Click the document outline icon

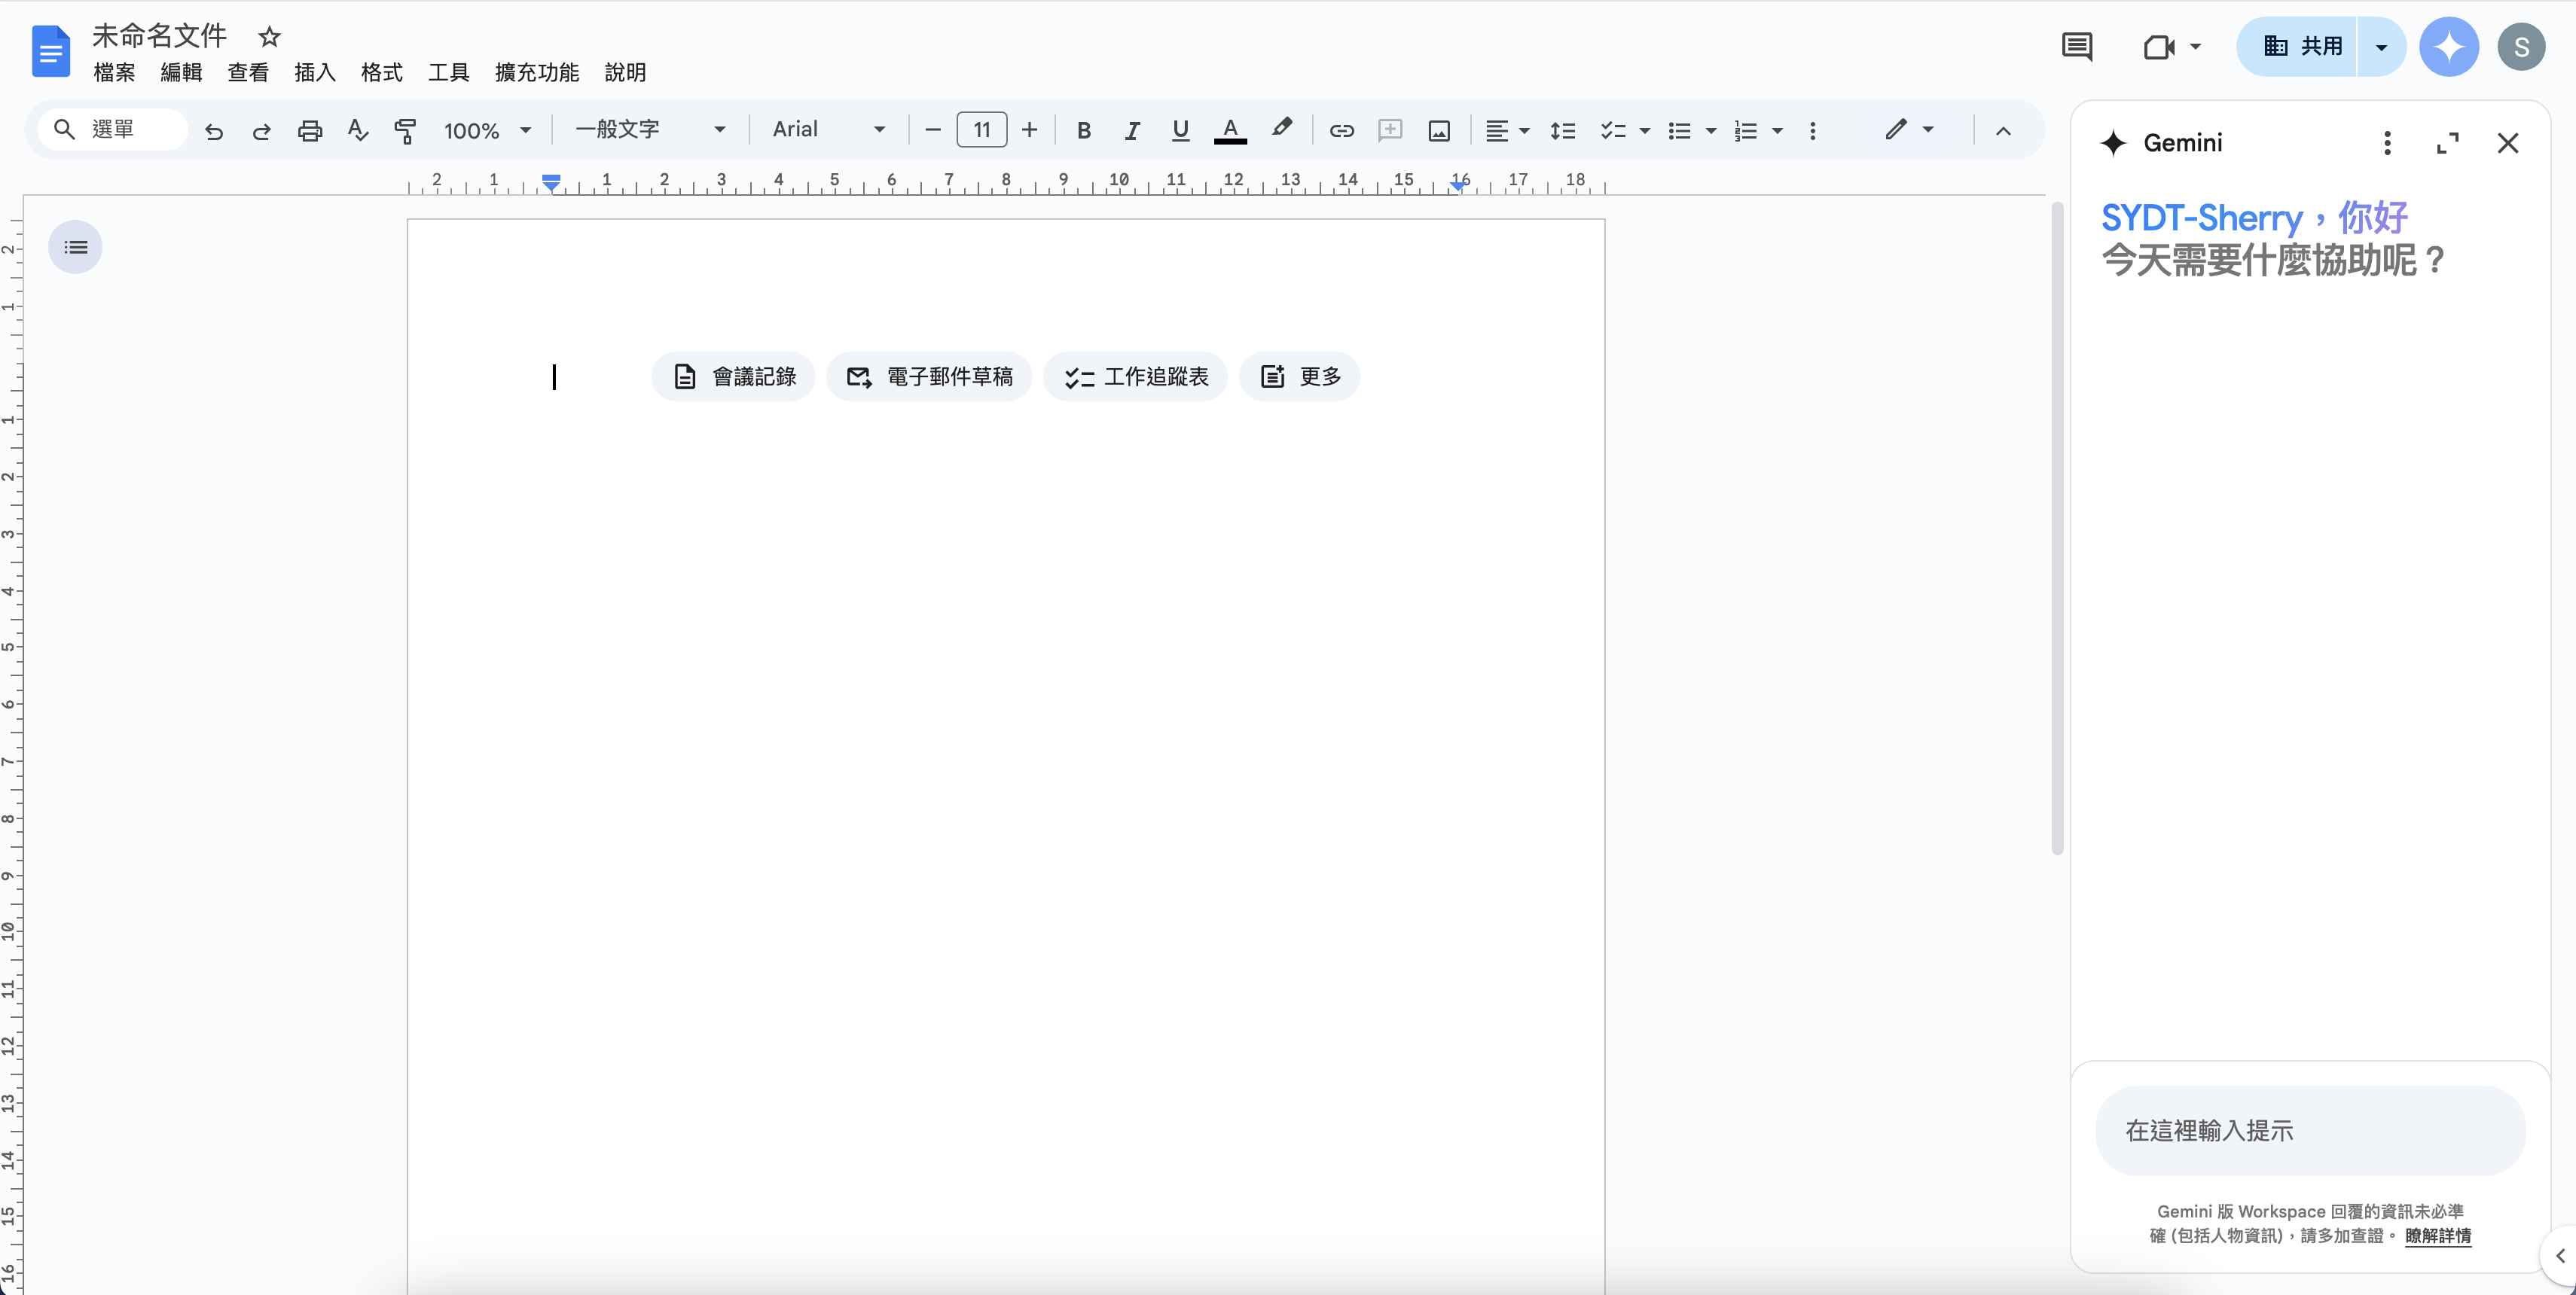pyautogui.click(x=76, y=248)
